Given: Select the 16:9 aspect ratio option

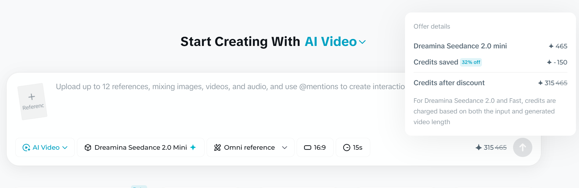Looking at the screenshot, I should (x=315, y=148).
